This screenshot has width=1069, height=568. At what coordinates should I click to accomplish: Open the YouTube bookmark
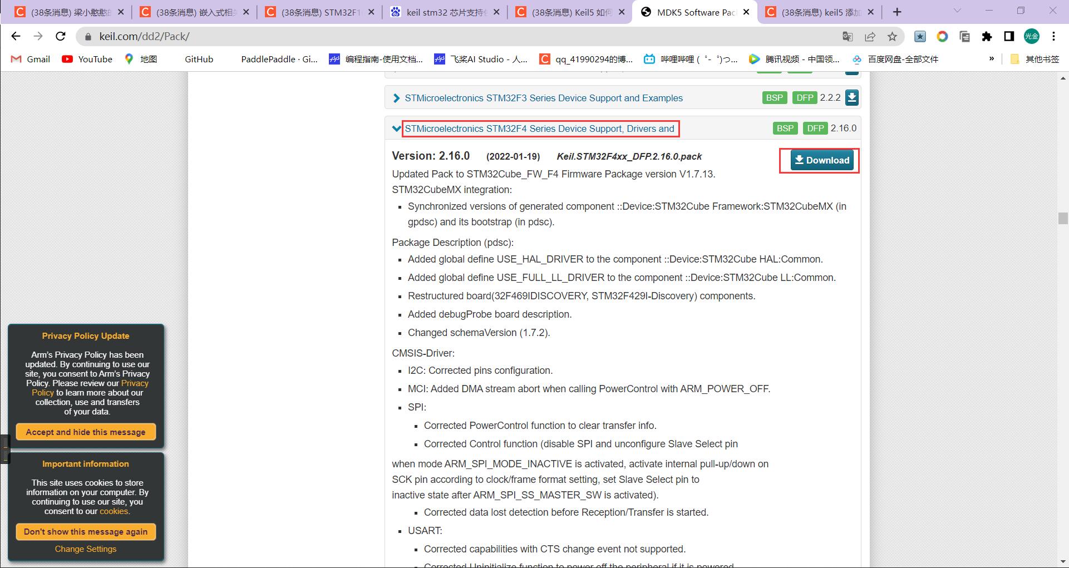pos(87,59)
